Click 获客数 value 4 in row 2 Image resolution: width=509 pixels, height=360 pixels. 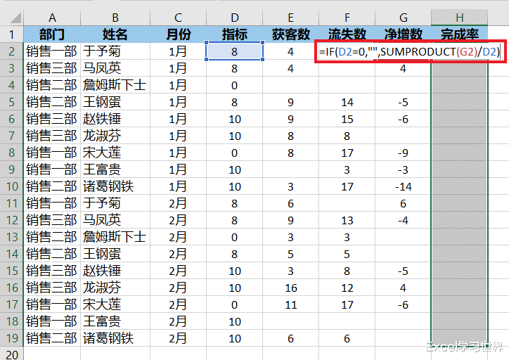click(290, 51)
